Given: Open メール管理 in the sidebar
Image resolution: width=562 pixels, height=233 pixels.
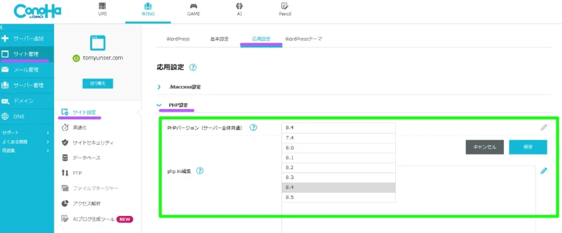Looking at the screenshot, I should coord(27,70).
